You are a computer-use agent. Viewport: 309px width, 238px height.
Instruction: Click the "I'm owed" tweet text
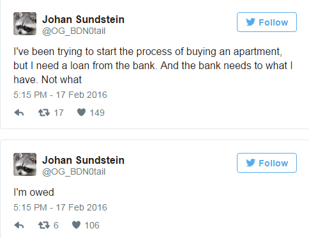34,193
